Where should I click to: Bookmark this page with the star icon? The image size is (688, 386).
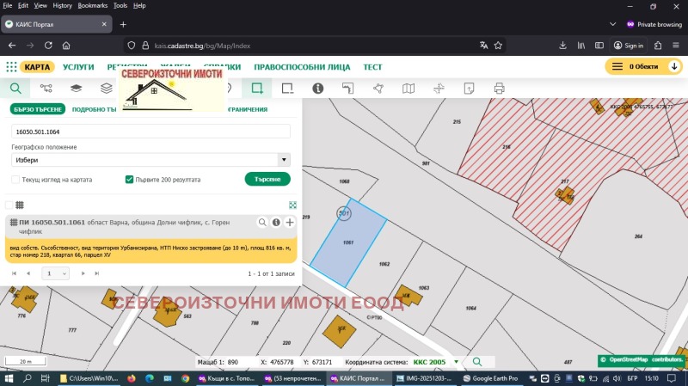point(498,46)
